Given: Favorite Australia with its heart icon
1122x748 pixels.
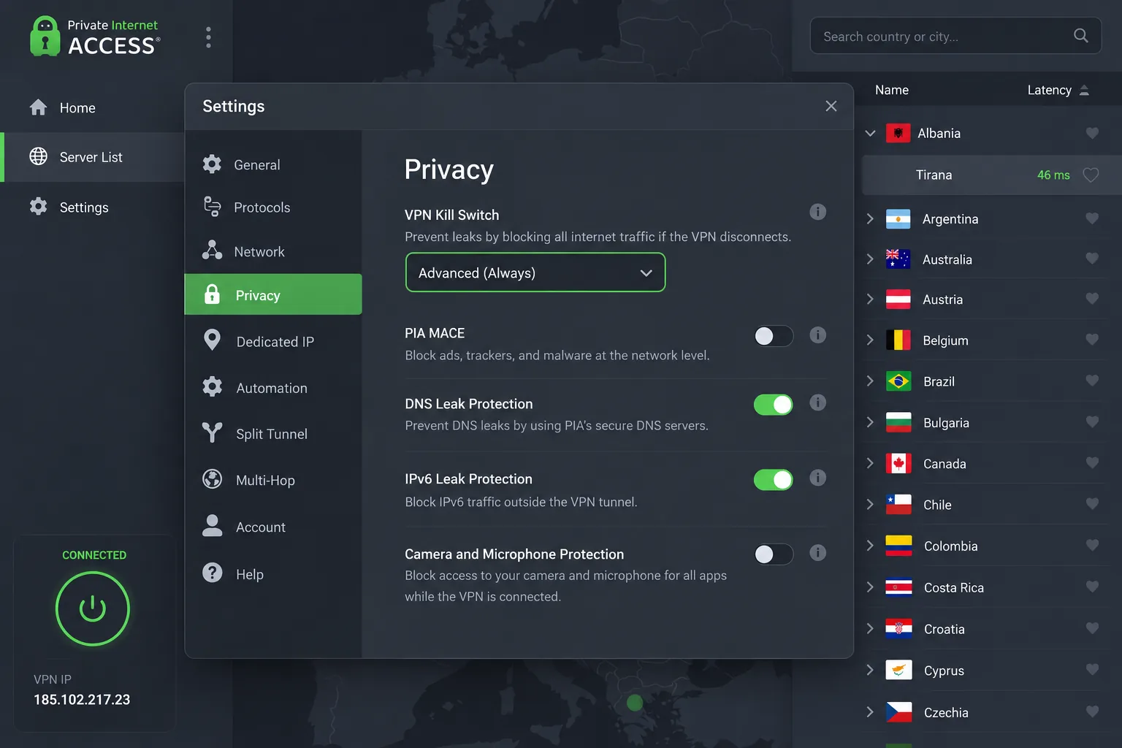Looking at the screenshot, I should pyautogui.click(x=1092, y=259).
